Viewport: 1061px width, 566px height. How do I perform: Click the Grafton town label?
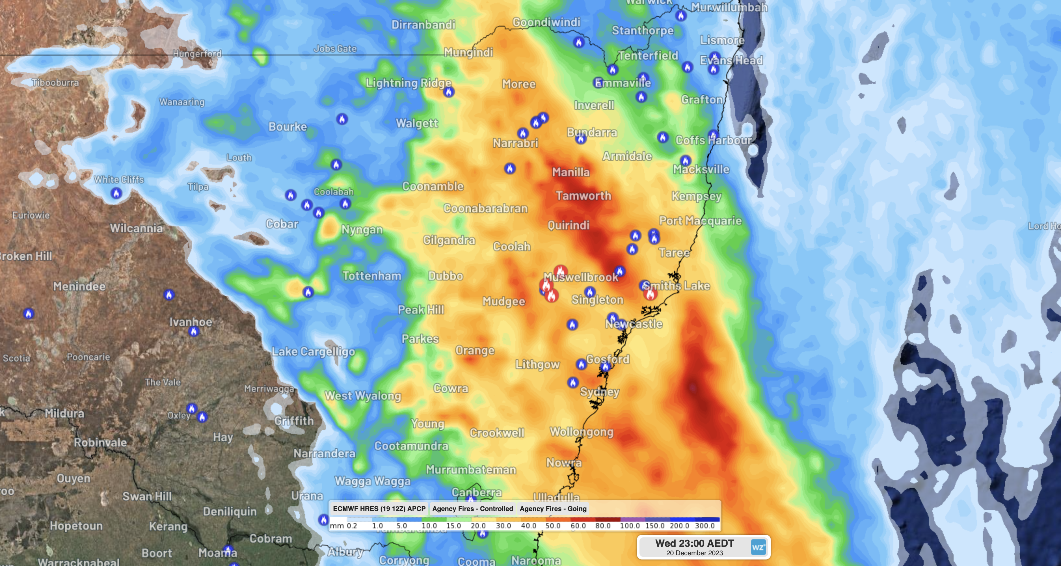(x=702, y=100)
